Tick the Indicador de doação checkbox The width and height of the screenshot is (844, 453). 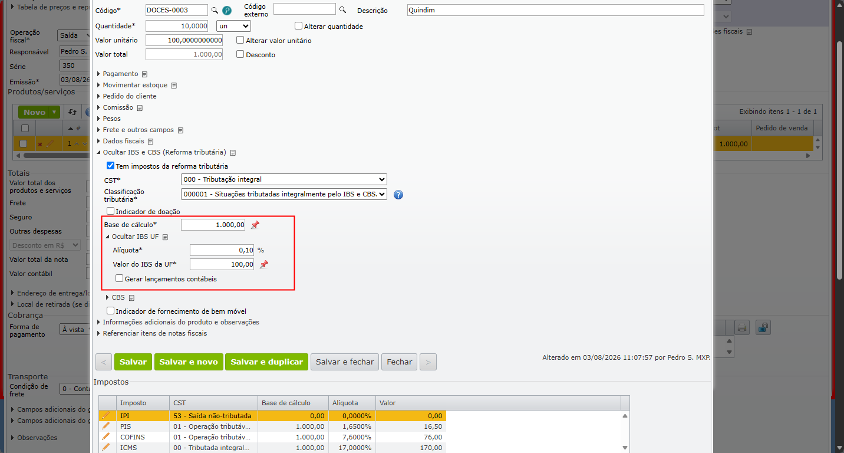click(110, 211)
